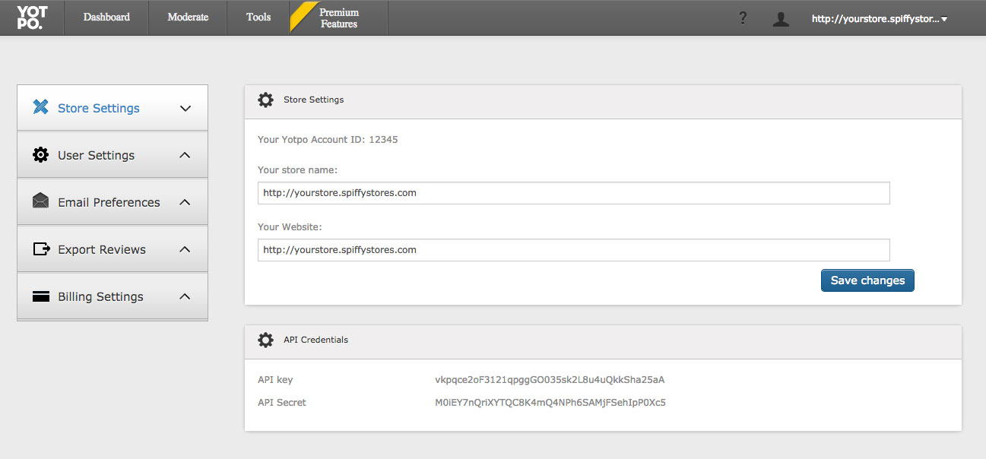Click gear icon in Store Settings header
The width and height of the screenshot is (986, 459).
click(x=265, y=100)
